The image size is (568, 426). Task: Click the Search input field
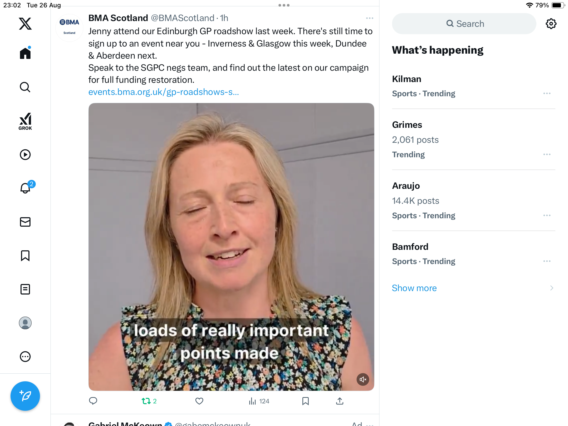tap(464, 24)
